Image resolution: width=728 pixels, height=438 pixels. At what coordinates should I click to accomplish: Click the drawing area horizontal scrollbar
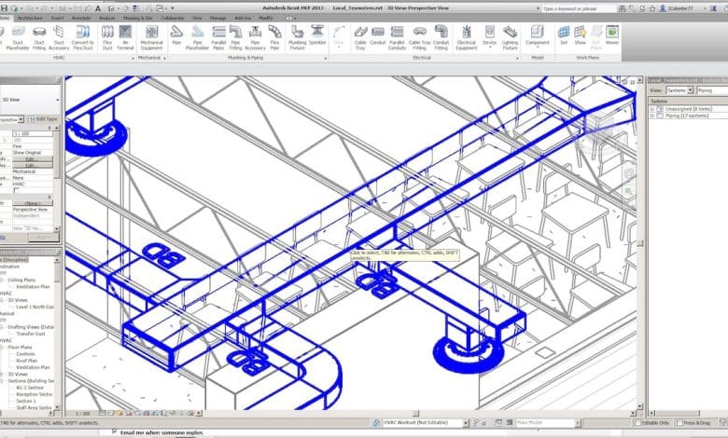(x=416, y=413)
